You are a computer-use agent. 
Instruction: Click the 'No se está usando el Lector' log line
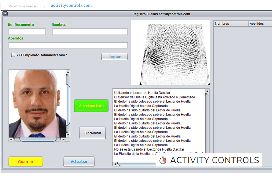[149, 149]
